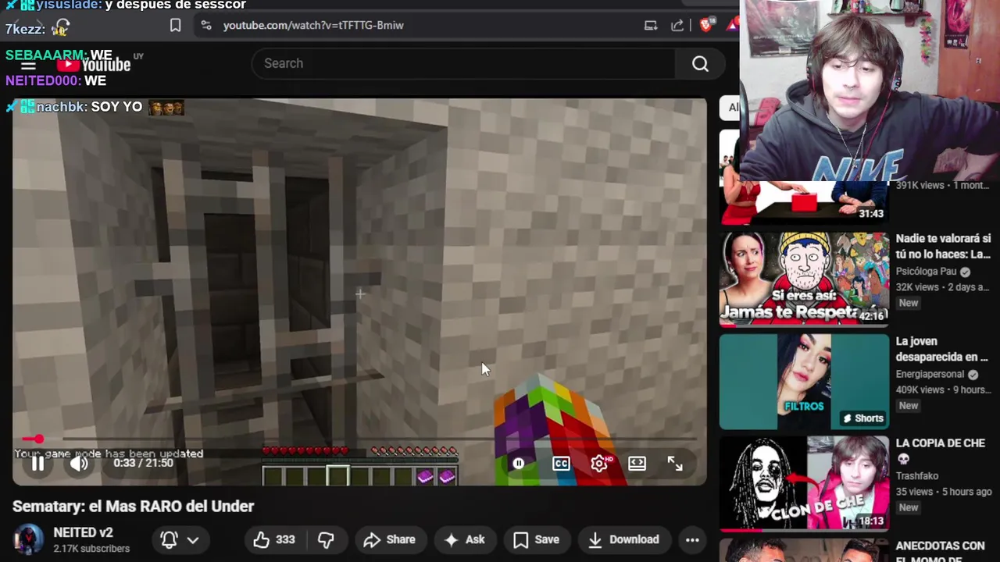Open Trashfako channel name
Image resolution: width=1000 pixels, height=562 pixels.
click(917, 476)
